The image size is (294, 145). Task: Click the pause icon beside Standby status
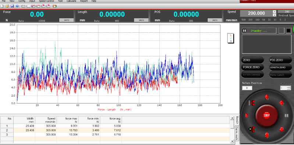coord(244,31)
